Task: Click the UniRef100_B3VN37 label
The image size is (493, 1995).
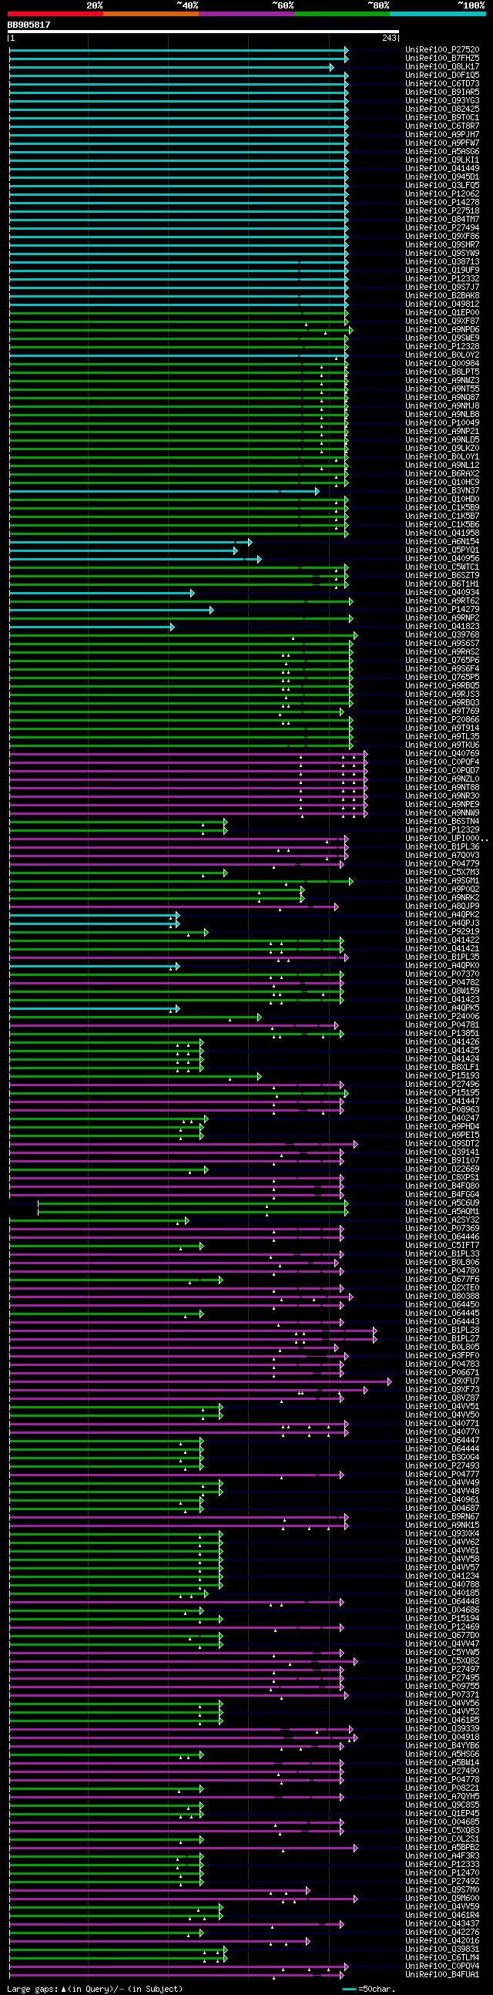Action: click(x=442, y=491)
